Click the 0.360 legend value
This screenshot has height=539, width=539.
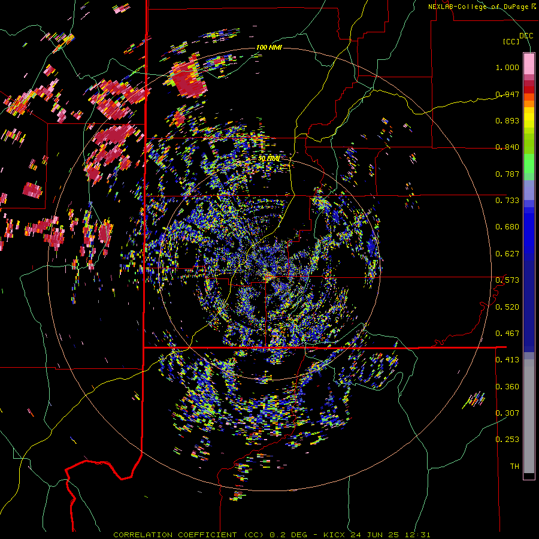tap(507, 387)
